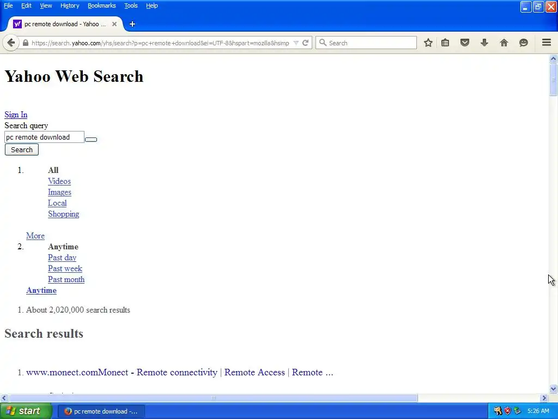Expand the More search categories link
558x419 pixels.
pyautogui.click(x=35, y=236)
